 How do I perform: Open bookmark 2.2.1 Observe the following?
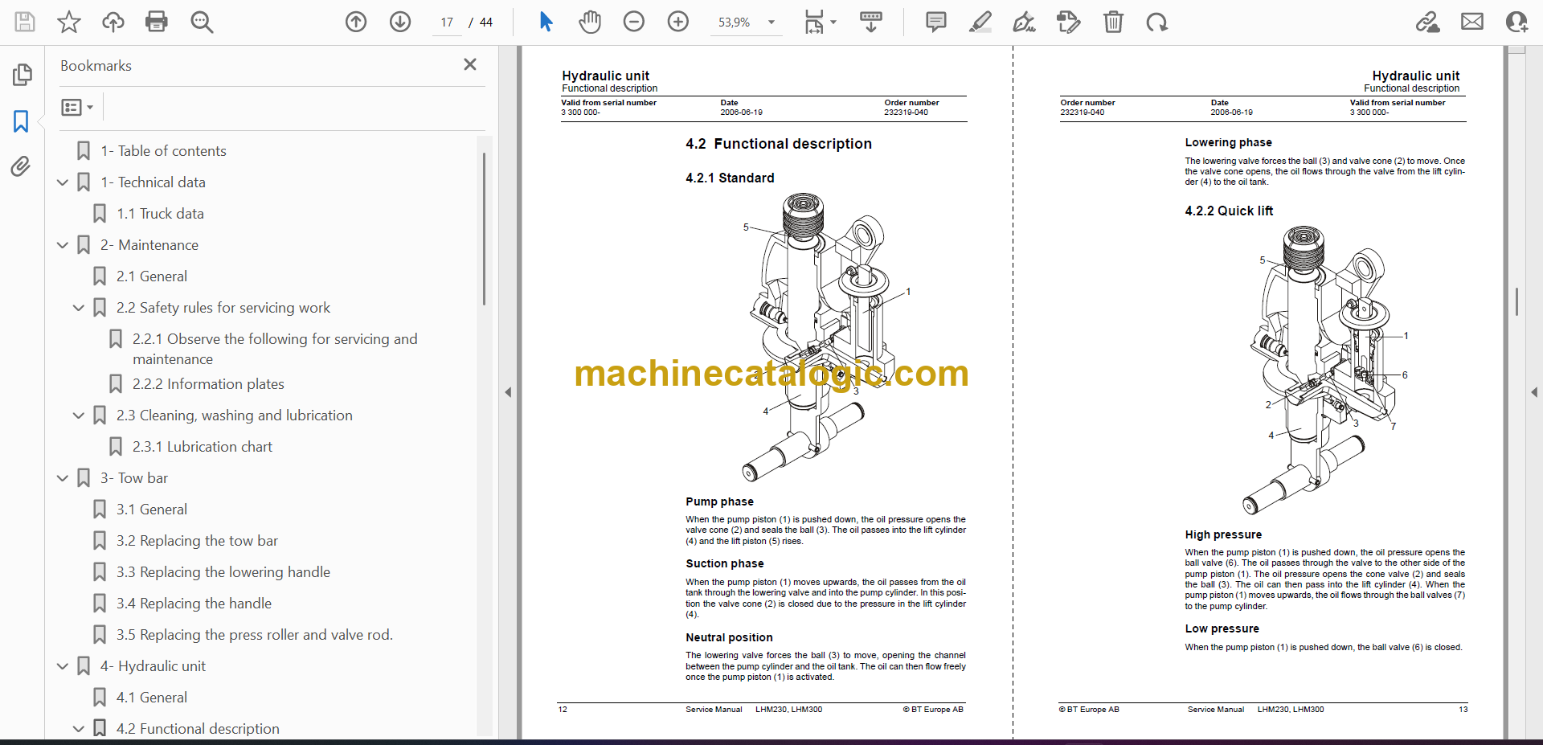point(275,349)
